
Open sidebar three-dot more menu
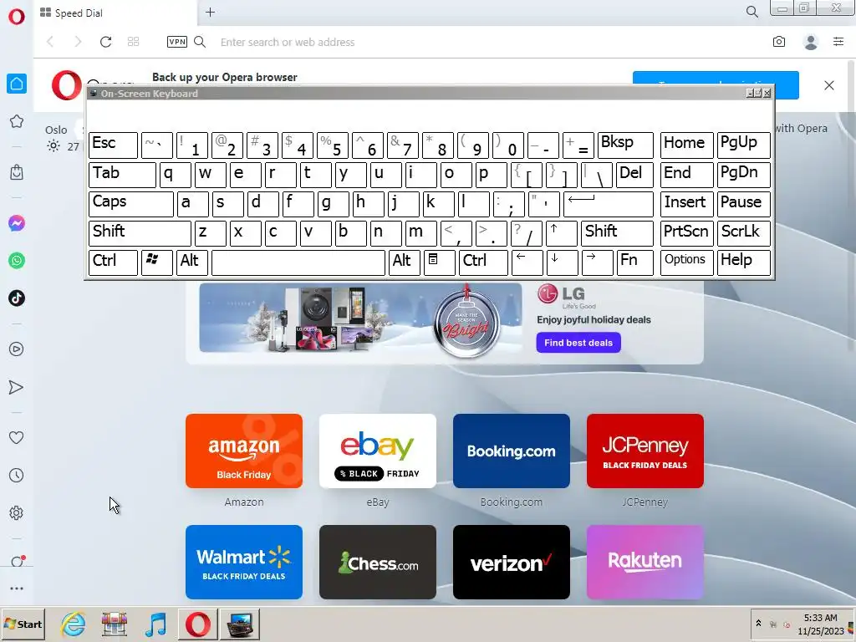coord(17,588)
